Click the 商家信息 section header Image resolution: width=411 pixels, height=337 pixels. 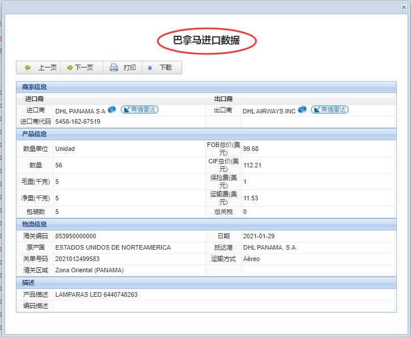click(x=34, y=87)
